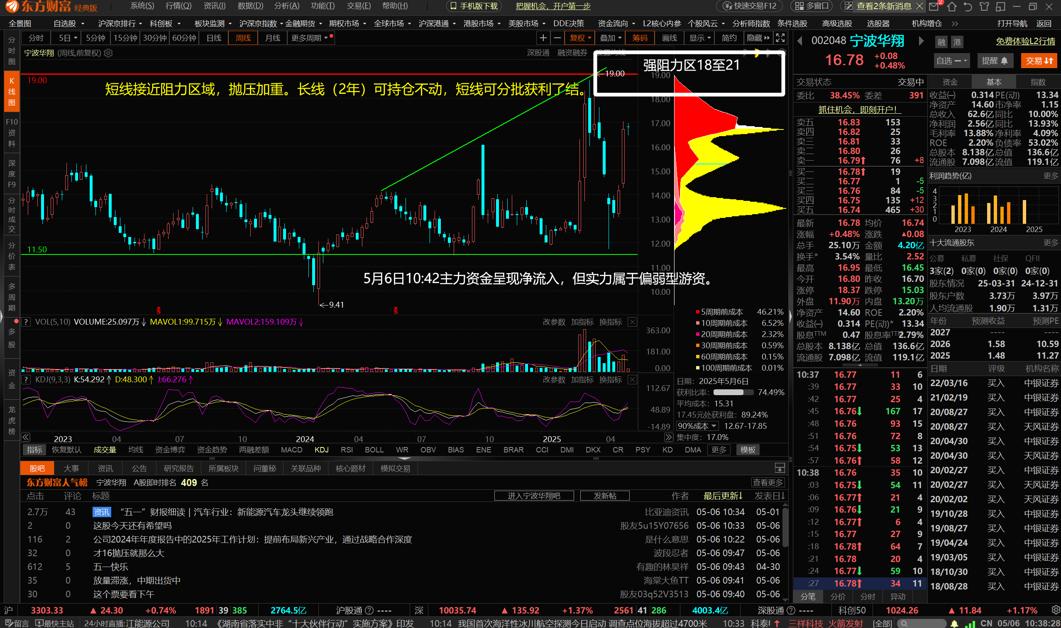Viewport: 1061px width, 628px height.
Task: Open the 复权 adjustment dropdown
Action: click(580, 38)
